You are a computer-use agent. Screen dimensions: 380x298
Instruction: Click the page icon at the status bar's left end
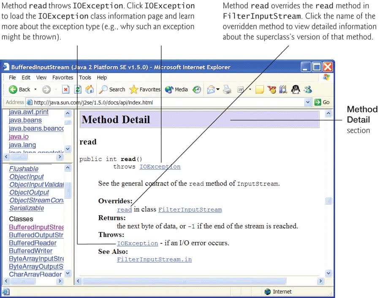pyautogui.click(x=6, y=292)
